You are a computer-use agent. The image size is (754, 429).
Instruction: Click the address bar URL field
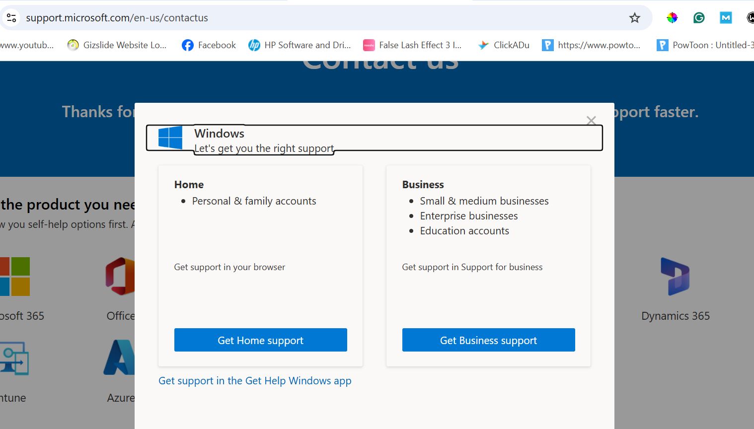pos(298,18)
